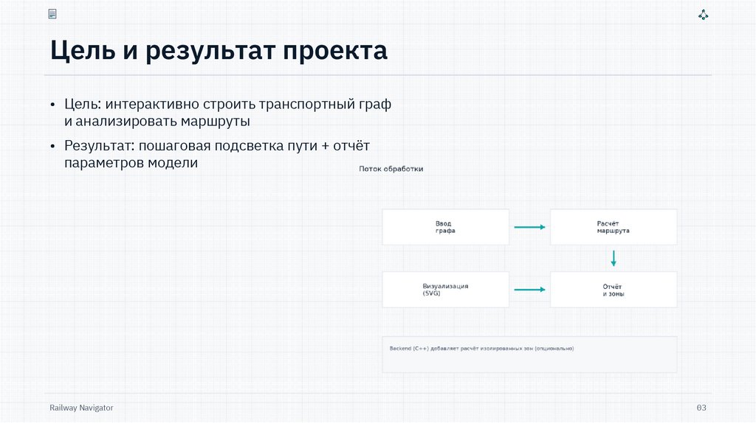Click the network graph logo icon
Viewport: 756px width, 423px height.
point(703,15)
